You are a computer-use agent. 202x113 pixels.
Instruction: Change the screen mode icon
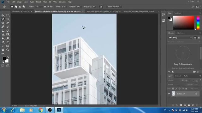pyautogui.click(x=8, y=66)
